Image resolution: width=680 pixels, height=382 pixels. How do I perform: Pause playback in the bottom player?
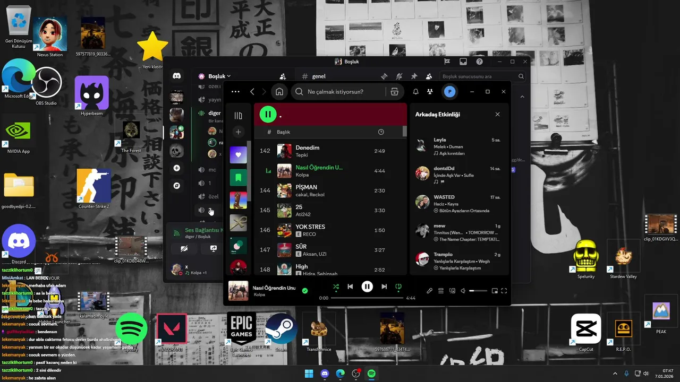pyautogui.click(x=367, y=286)
